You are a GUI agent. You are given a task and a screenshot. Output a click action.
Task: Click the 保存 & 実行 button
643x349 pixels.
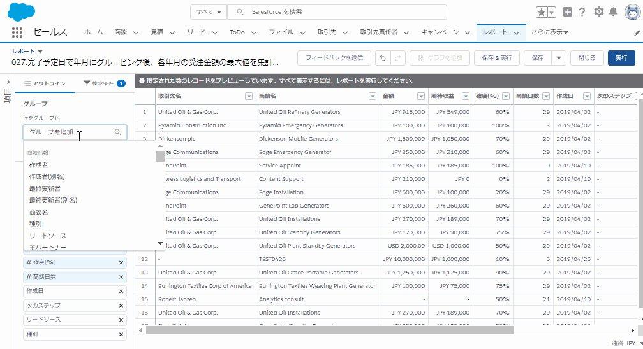(497, 58)
